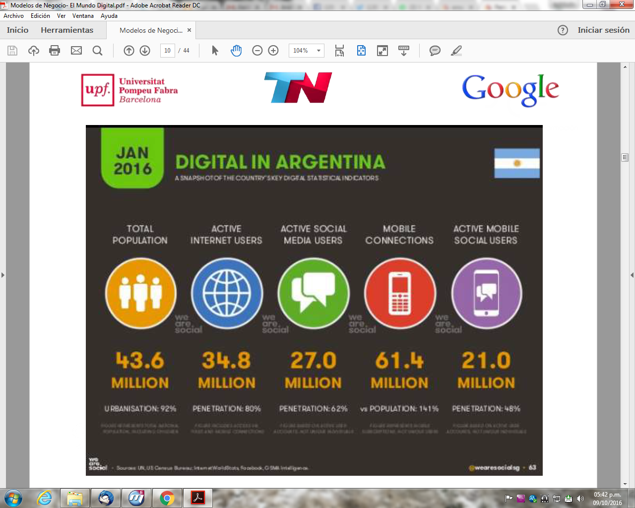Choose the Selection arrow tool
Screen dimensions: 635x508
(215, 51)
